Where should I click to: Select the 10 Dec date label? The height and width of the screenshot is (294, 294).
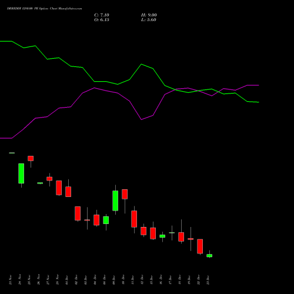pos(123,280)
